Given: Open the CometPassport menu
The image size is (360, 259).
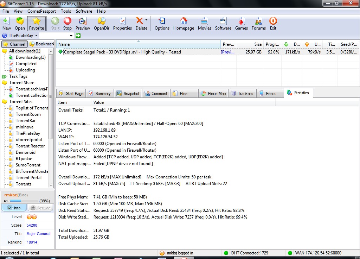Looking at the screenshot, I should pyautogui.click(x=41, y=11).
